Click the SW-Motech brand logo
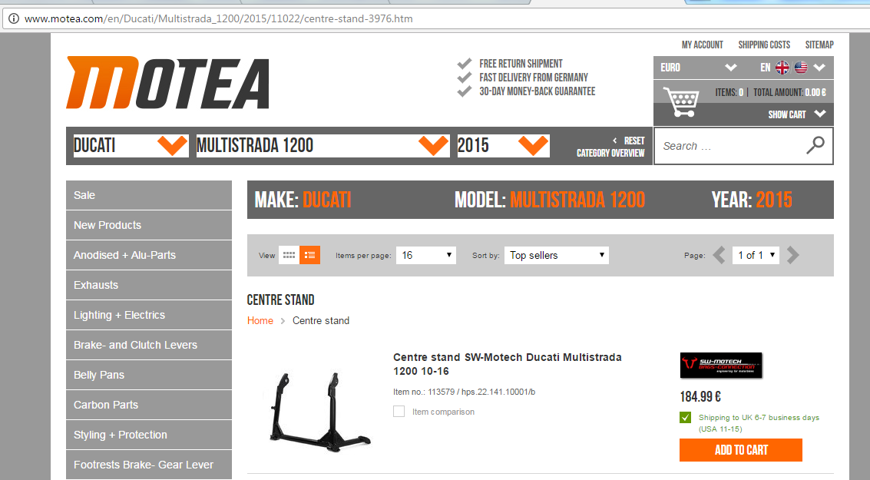Viewport: 870px width, 480px height. pos(720,366)
